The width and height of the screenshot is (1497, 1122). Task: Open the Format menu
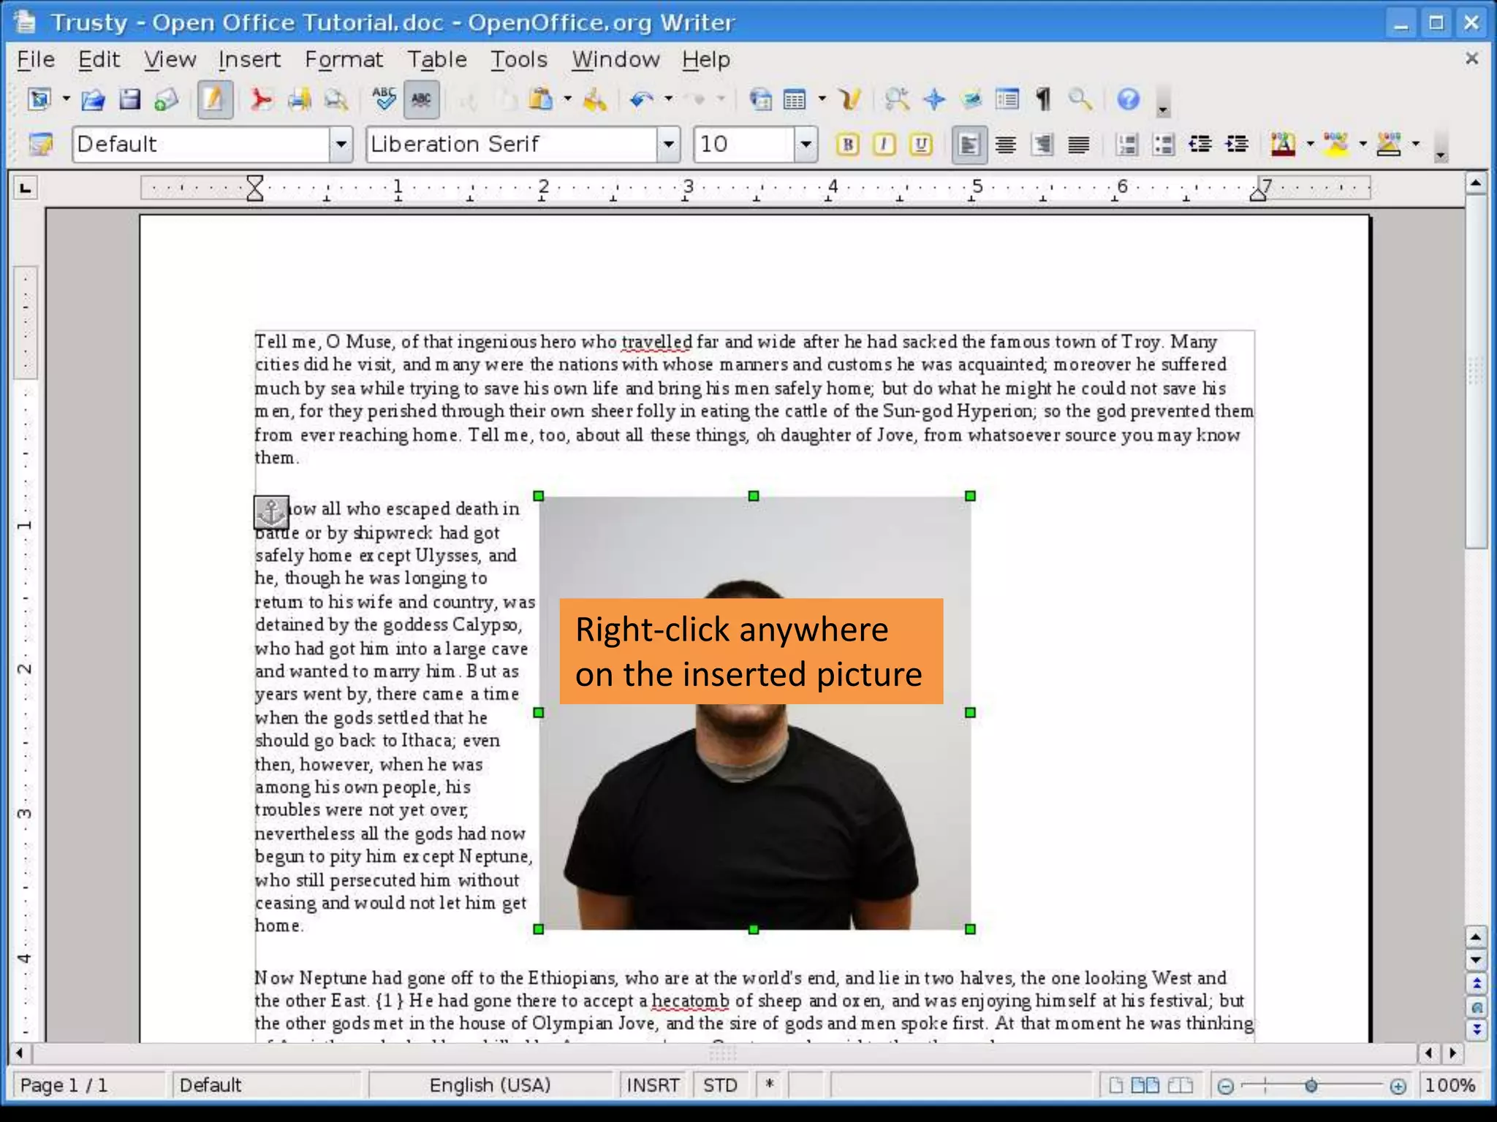click(x=344, y=59)
